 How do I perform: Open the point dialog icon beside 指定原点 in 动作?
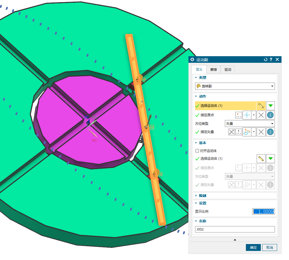coord(239,115)
